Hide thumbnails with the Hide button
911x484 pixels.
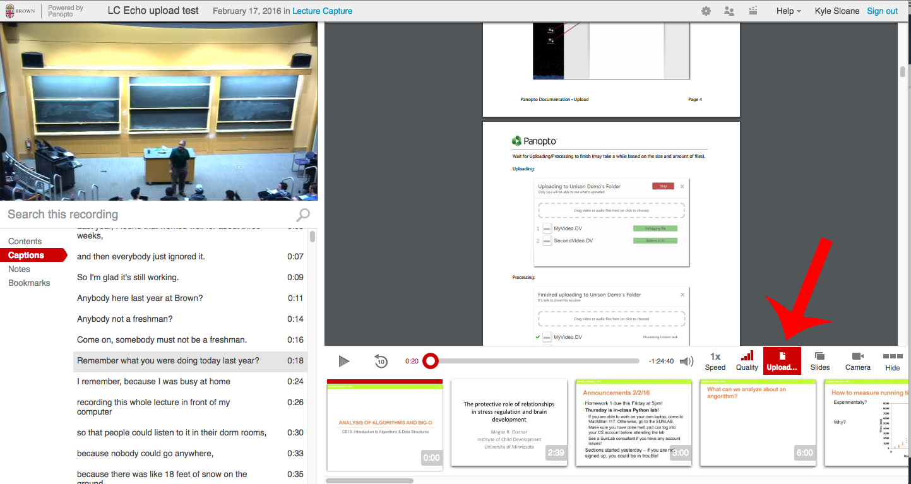(x=893, y=362)
